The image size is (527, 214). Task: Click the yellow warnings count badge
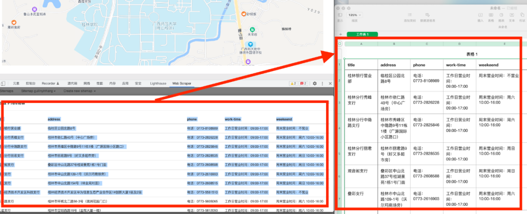click(293, 83)
